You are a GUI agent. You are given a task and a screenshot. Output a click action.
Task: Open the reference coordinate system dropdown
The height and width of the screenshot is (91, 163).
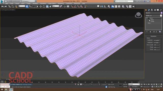(x=56, y=6)
